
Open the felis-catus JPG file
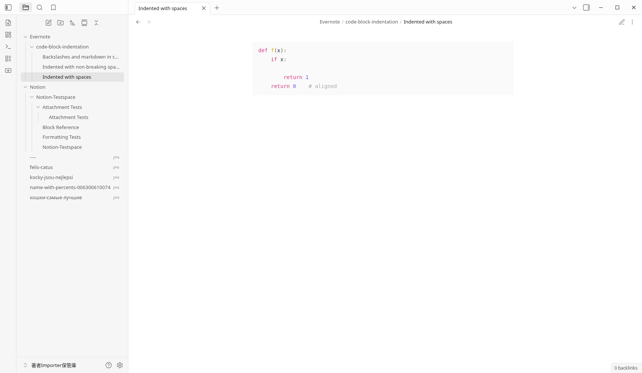pos(72,167)
